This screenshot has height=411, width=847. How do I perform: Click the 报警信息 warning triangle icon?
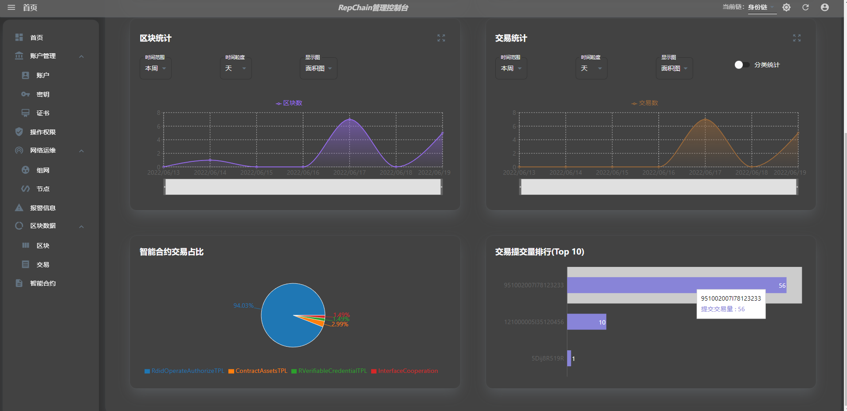tap(19, 207)
